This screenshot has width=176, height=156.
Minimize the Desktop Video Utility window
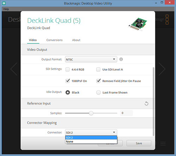pos(156,3)
